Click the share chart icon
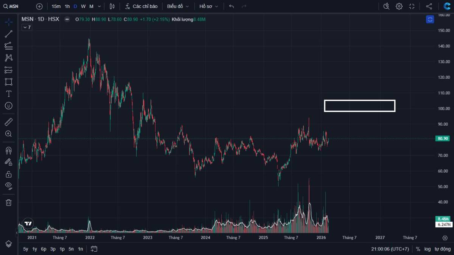This screenshot has width=454, height=255. [429, 6]
